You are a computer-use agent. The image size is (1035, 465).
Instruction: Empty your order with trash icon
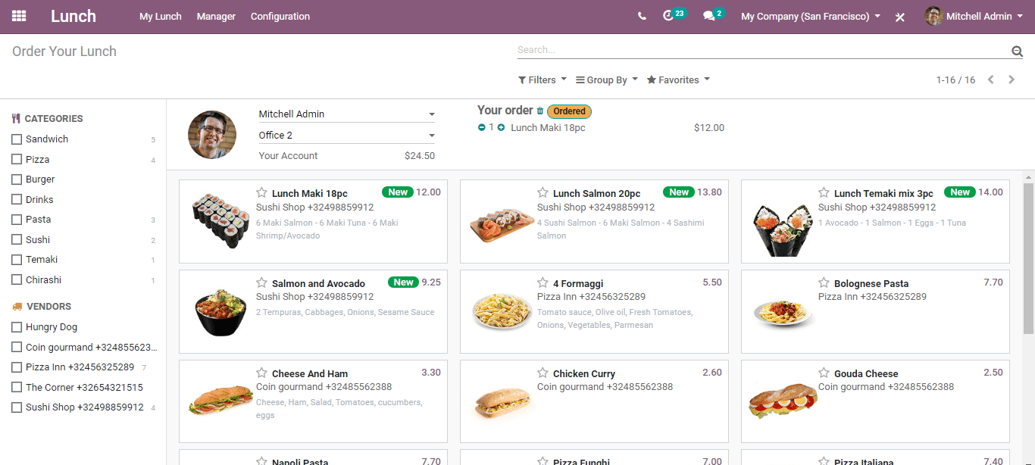coord(540,111)
